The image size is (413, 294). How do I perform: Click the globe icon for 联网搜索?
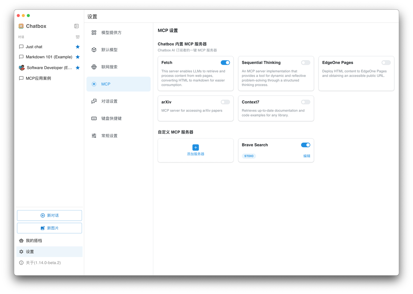(94, 67)
